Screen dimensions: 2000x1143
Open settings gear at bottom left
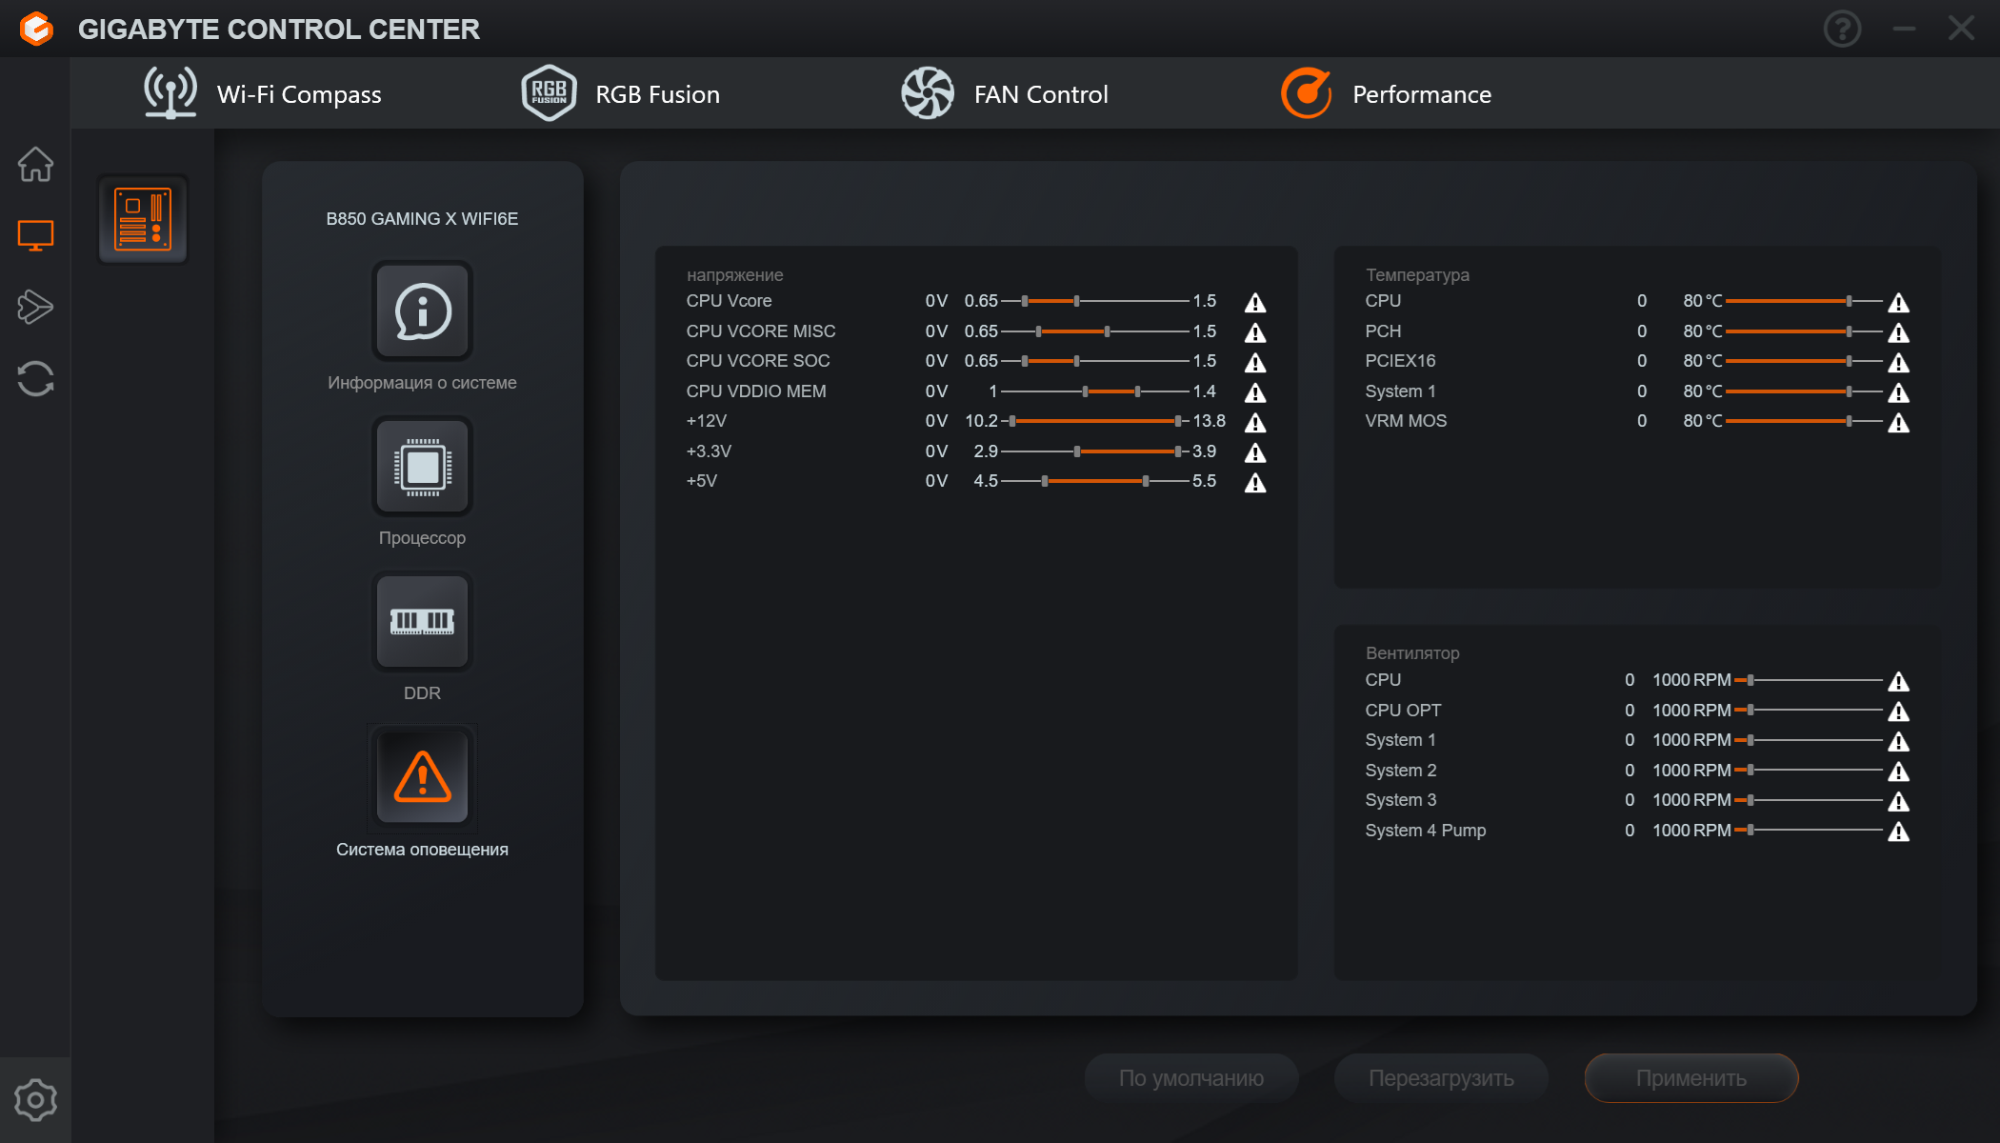(x=35, y=1100)
